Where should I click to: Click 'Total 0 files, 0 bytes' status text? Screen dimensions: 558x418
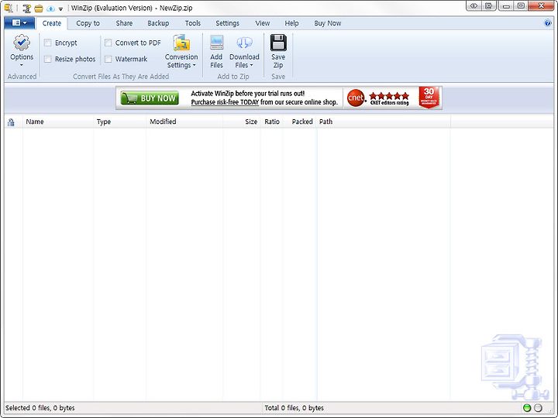[x=294, y=408]
